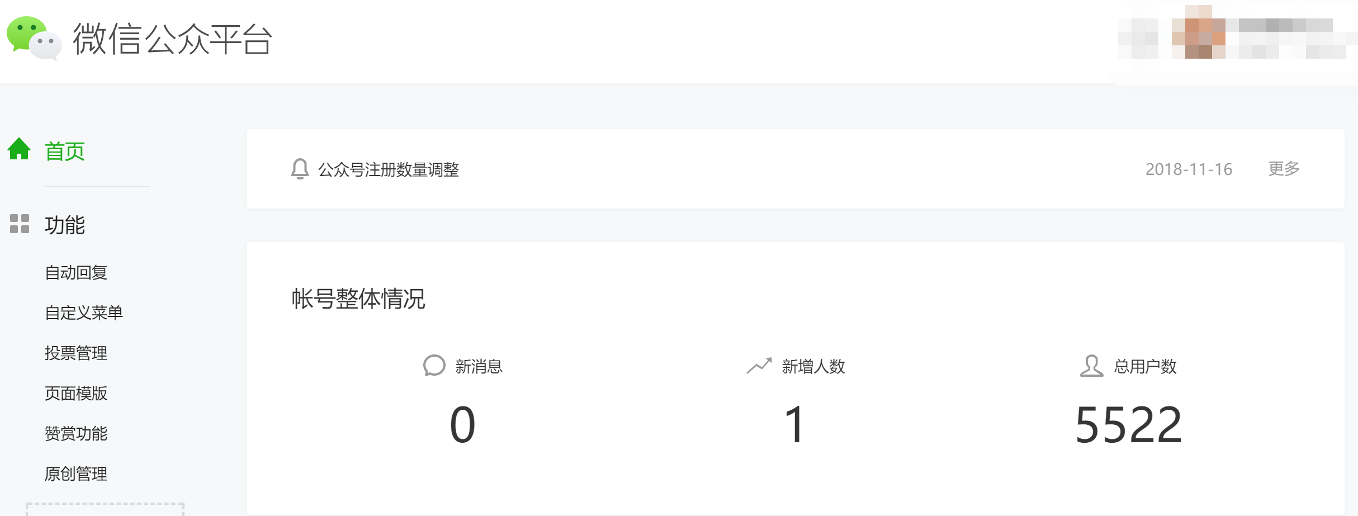Click the 新增人数 trend arrow icon
Image resolution: width=1358 pixels, height=516 pixels.
pyautogui.click(x=759, y=366)
